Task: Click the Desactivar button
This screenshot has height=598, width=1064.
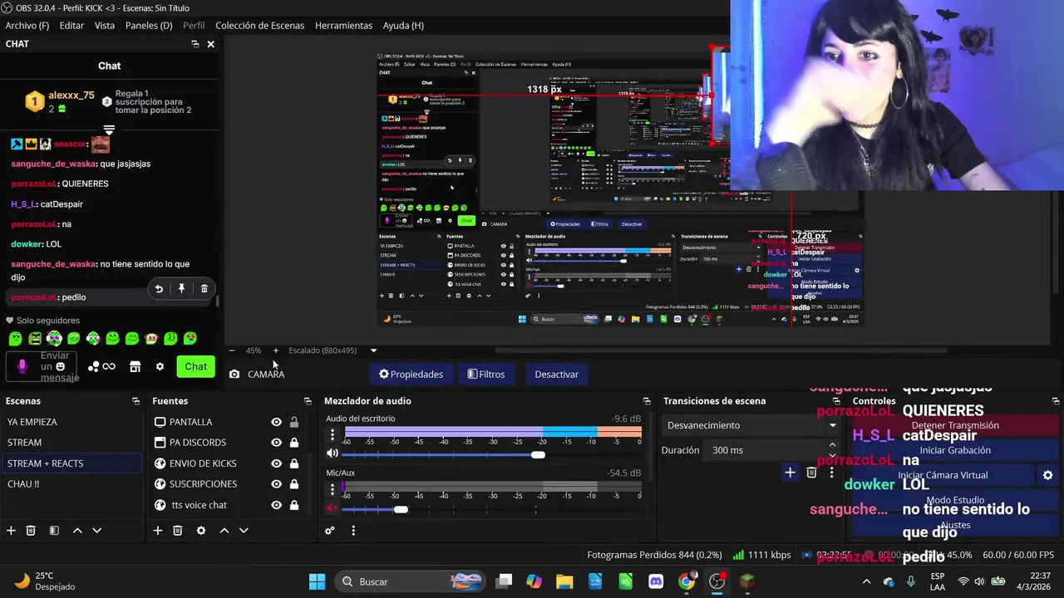Action: [556, 374]
